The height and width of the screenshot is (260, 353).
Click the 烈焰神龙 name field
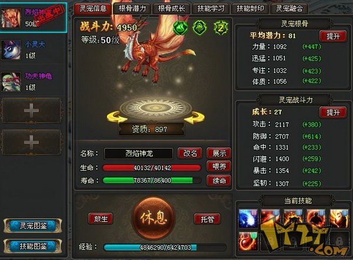(x=138, y=154)
